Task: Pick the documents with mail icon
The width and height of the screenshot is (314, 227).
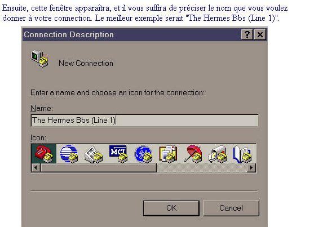Action: coord(168,154)
